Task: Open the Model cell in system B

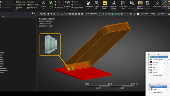Action: (159, 65)
